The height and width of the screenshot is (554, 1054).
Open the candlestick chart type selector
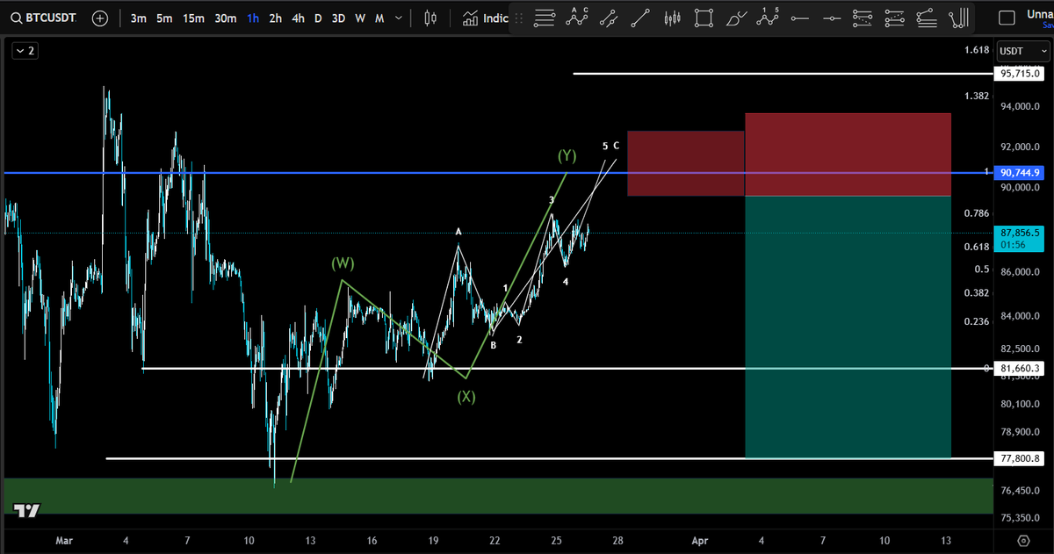[430, 18]
